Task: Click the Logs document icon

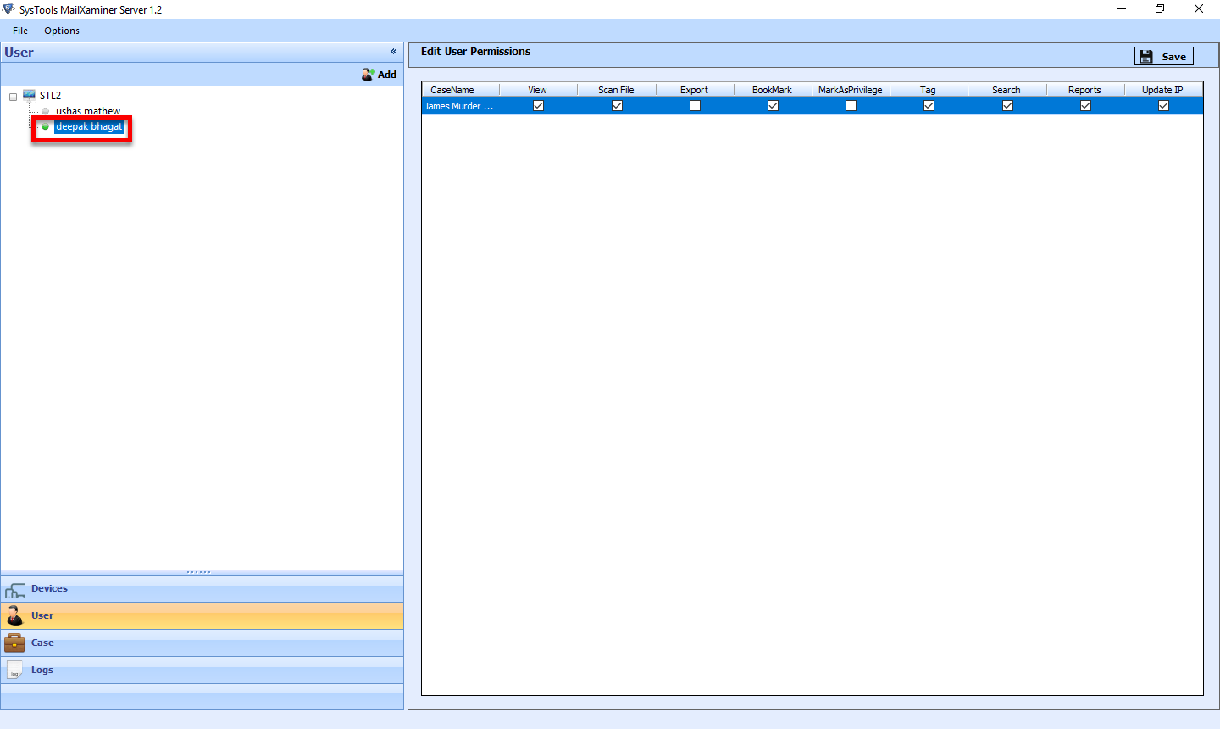Action: [x=14, y=670]
